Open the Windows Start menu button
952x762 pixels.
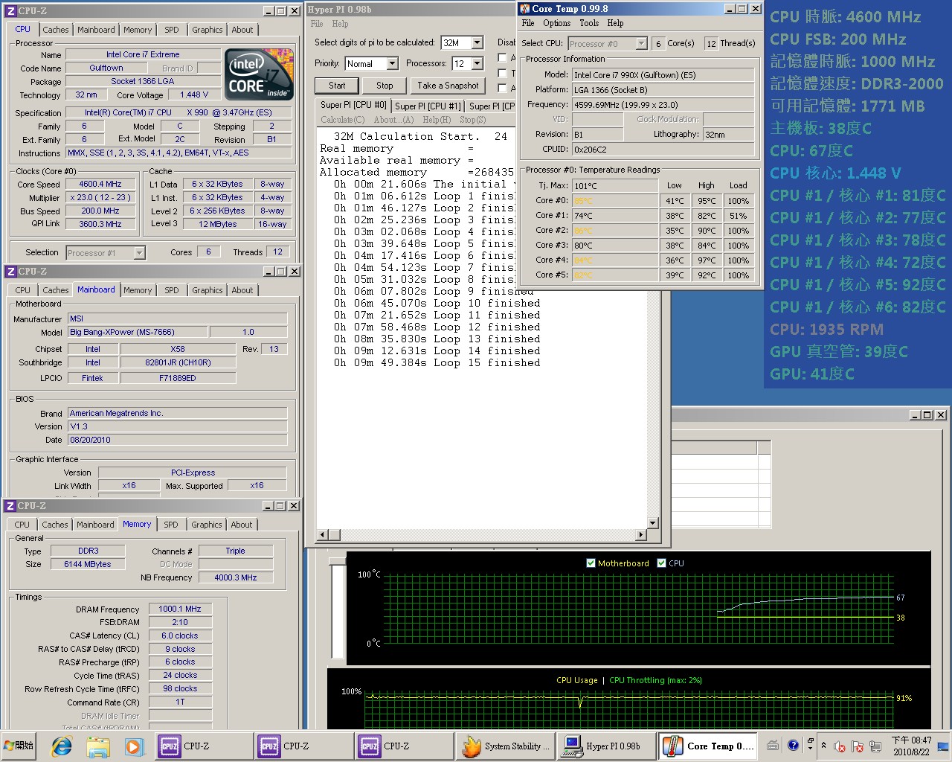click(x=19, y=746)
